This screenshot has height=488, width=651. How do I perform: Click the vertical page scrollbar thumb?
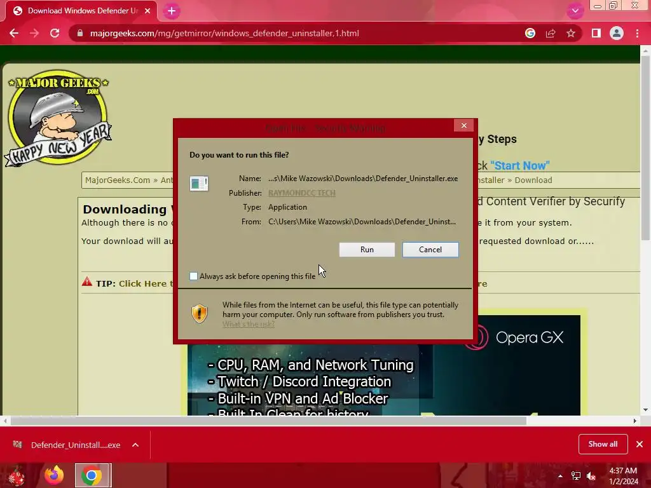tap(645, 147)
